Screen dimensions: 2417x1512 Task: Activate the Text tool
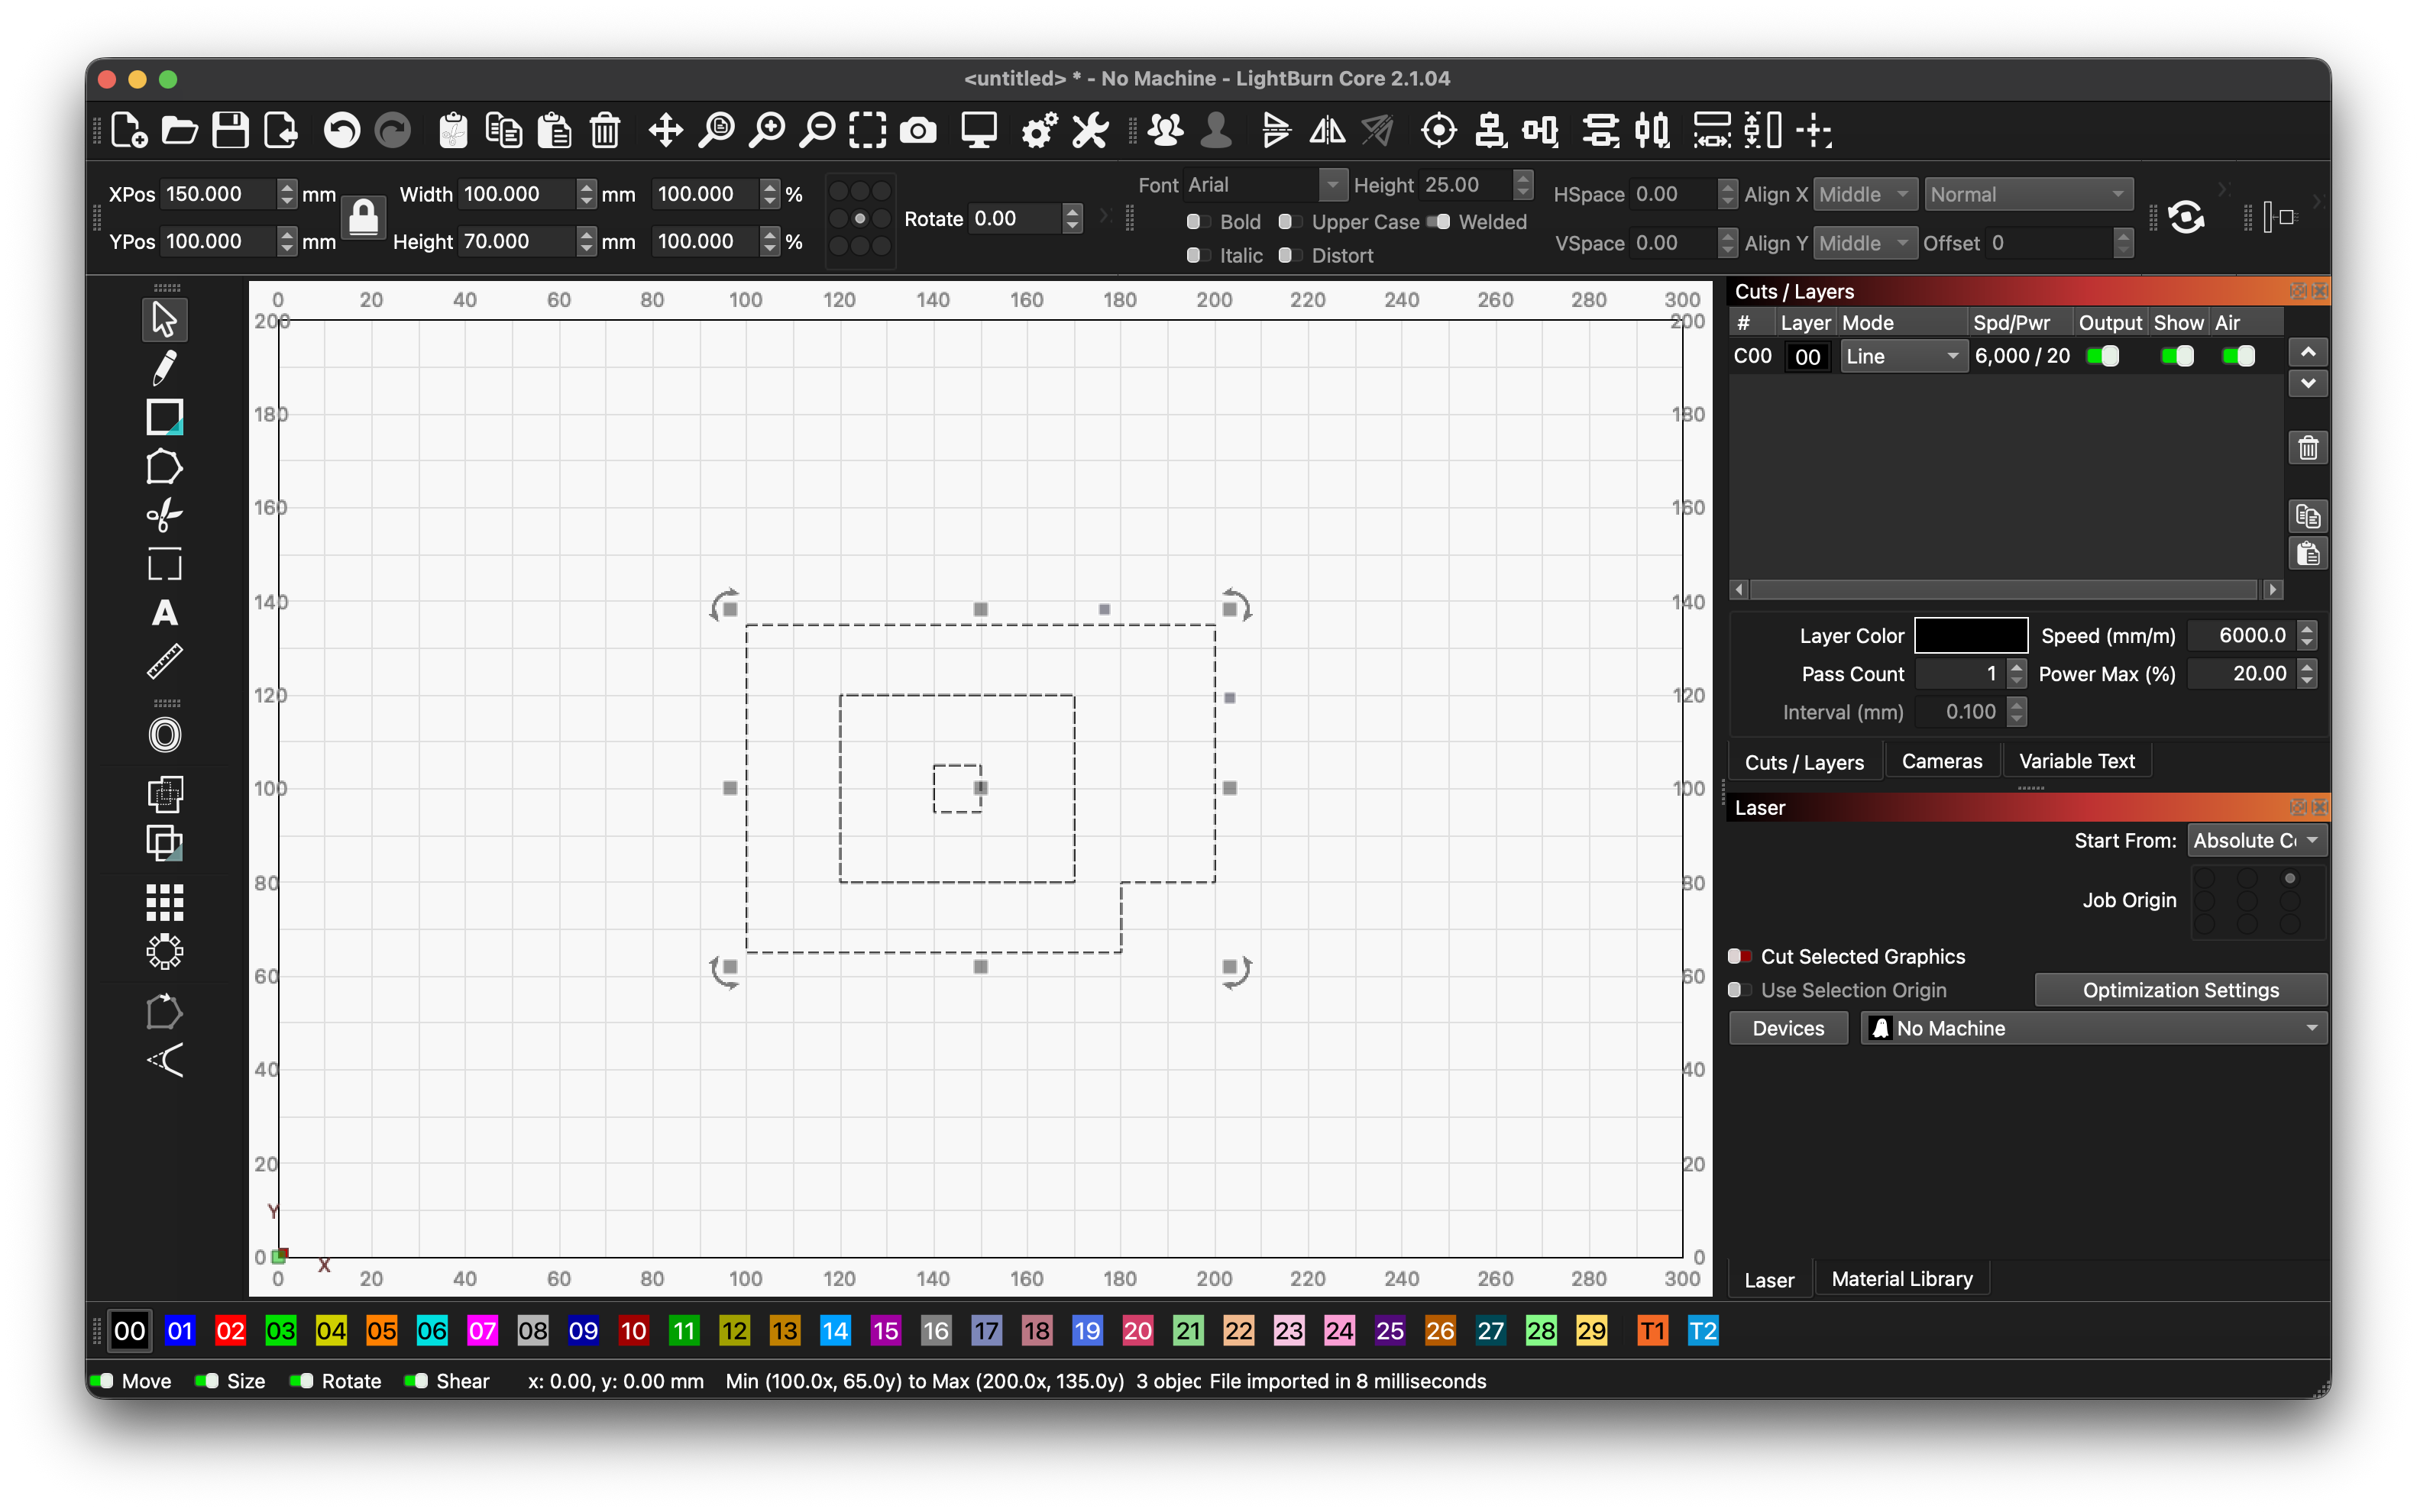[x=164, y=613]
